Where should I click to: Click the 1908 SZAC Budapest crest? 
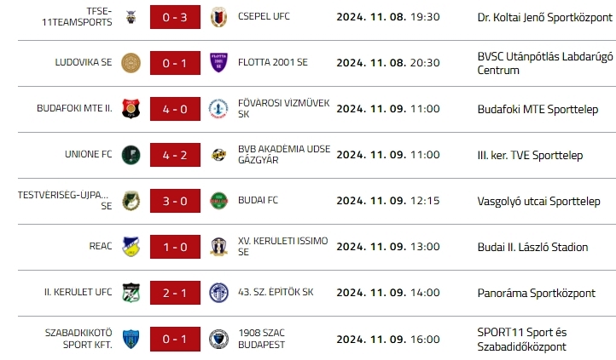pyautogui.click(x=219, y=339)
